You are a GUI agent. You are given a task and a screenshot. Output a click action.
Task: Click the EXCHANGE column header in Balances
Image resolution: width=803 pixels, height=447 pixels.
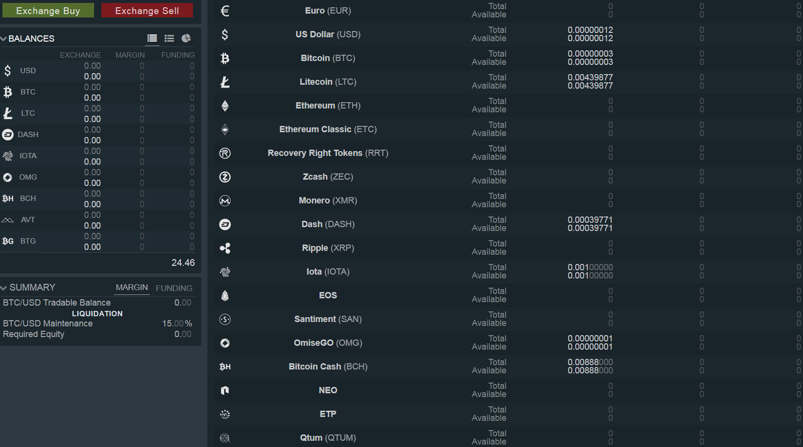[80, 55]
